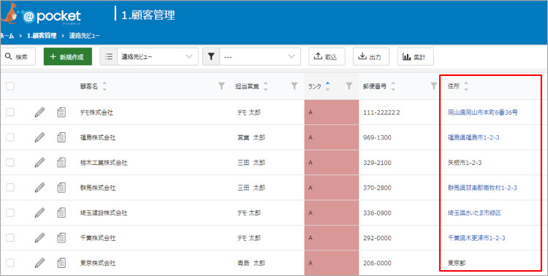Open the filter dropdown showing ---
Screen dimensions: 548x276
251,57
